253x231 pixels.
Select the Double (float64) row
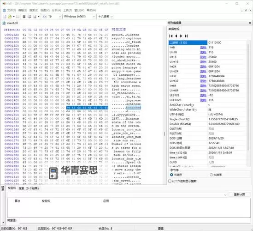208,124
